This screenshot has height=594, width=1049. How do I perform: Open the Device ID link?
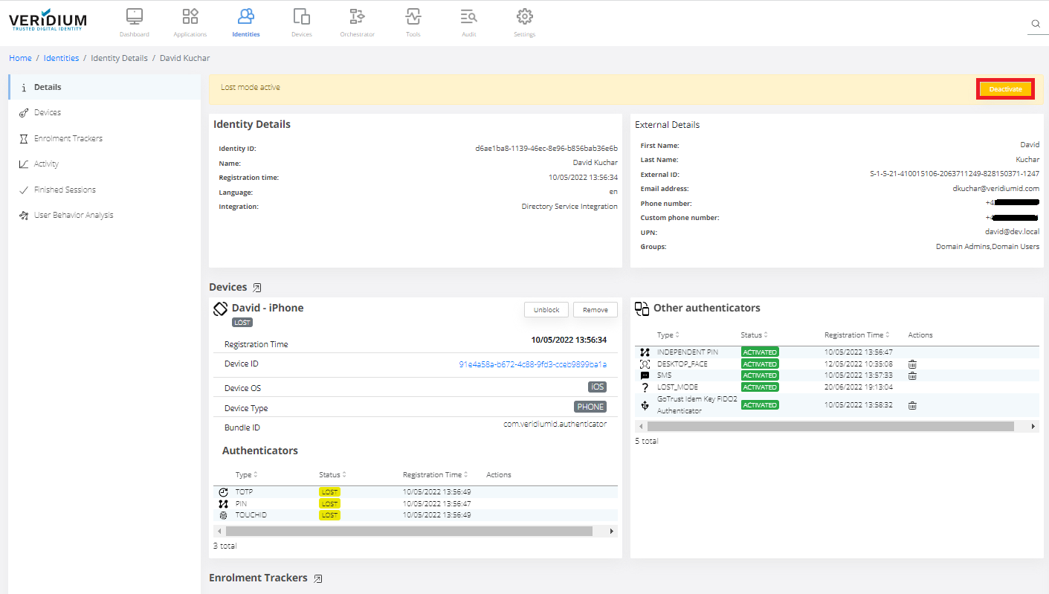click(532, 364)
